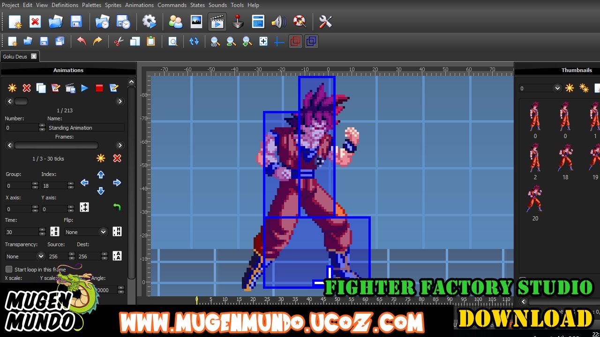Click the animation selector slider handle
Screen dimensions: 600x337
point(21,101)
